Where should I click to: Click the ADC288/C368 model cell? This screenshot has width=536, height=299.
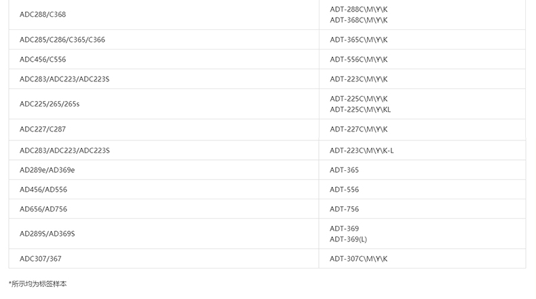tap(43, 14)
